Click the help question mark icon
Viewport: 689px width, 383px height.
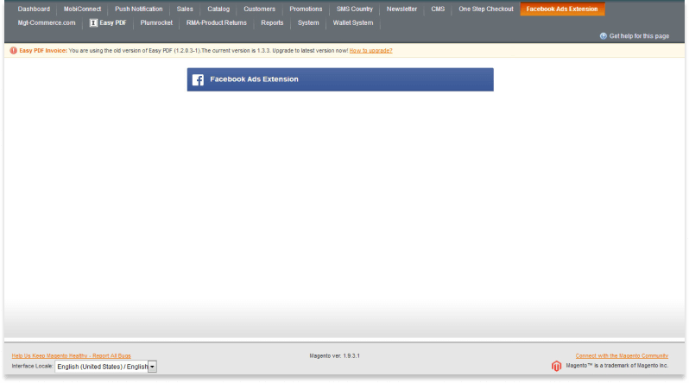[604, 36]
